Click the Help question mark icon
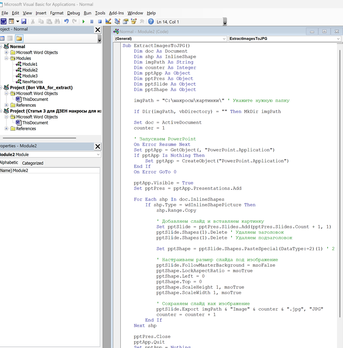Viewport: 343px width, 348px height. click(151, 21)
